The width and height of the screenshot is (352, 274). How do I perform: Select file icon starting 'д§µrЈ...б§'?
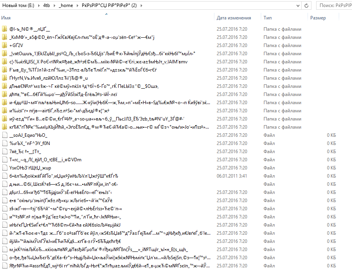5,192
